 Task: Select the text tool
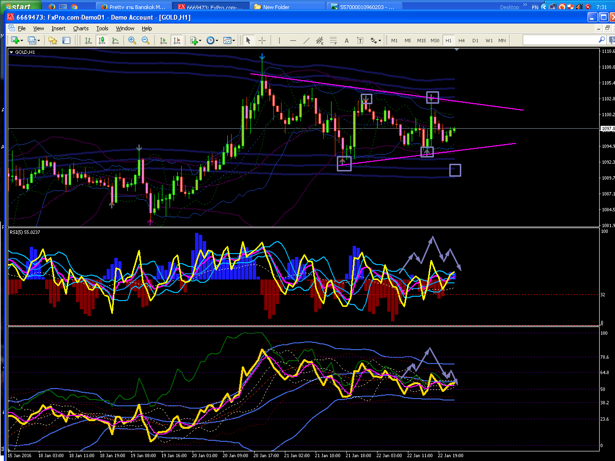[346, 40]
